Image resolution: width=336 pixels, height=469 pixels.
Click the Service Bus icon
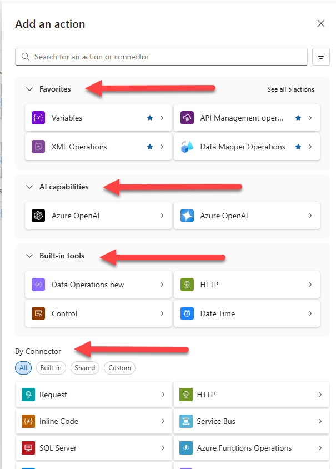pos(186,421)
